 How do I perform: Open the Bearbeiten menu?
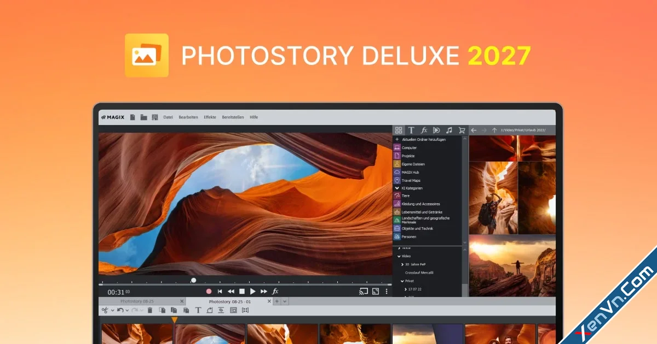click(x=188, y=117)
